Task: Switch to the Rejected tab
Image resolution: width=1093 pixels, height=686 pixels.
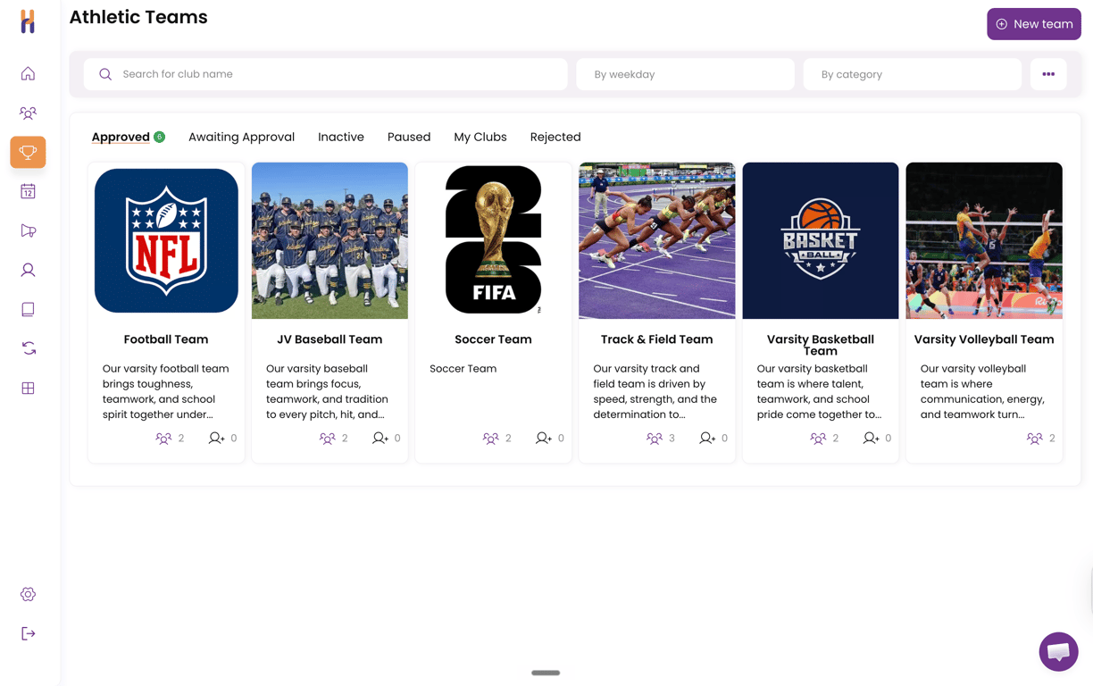Action: pyautogui.click(x=555, y=137)
